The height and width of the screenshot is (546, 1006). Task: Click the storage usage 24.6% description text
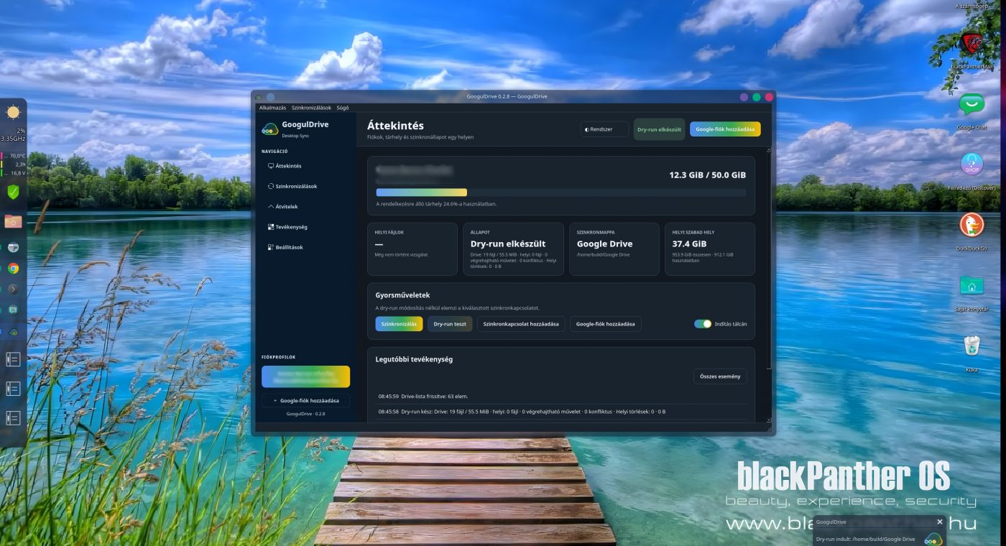(x=436, y=204)
